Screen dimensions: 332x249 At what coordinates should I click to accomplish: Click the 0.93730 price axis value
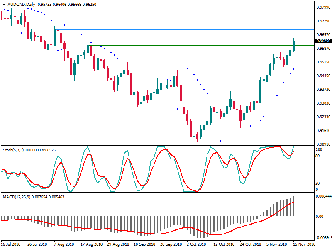pyautogui.click(x=324, y=89)
